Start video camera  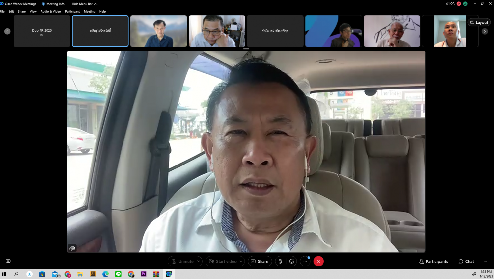223,261
